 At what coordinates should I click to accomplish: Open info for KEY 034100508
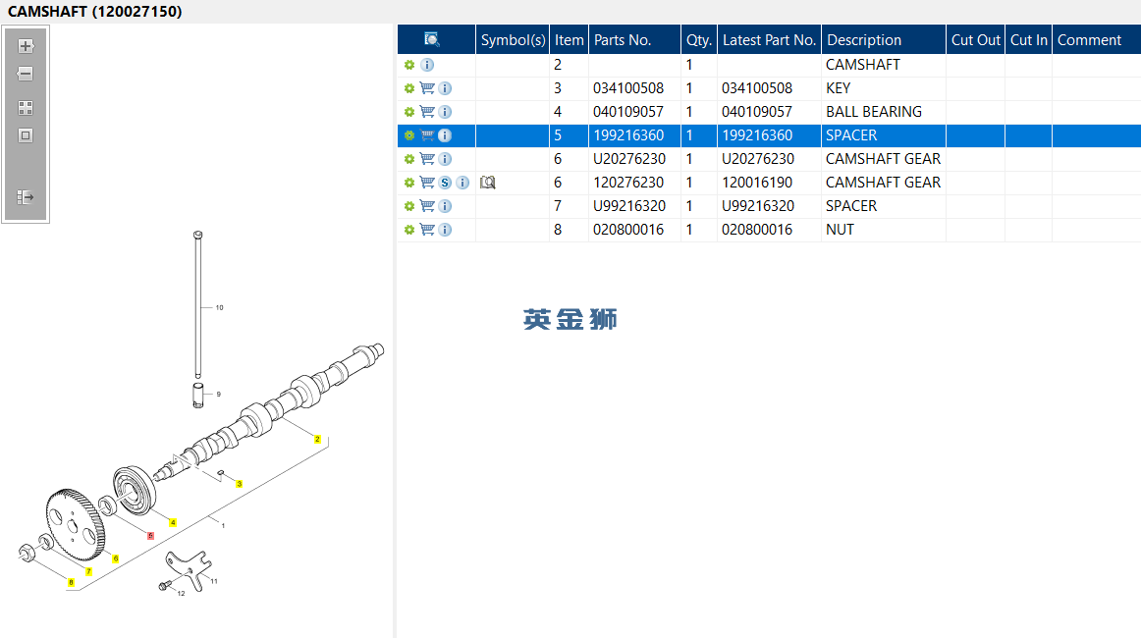446,88
